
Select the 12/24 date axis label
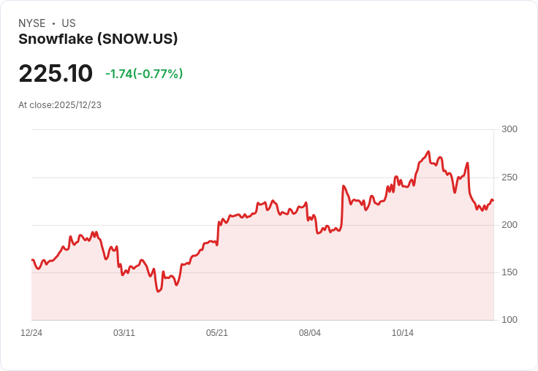coord(31,332)
